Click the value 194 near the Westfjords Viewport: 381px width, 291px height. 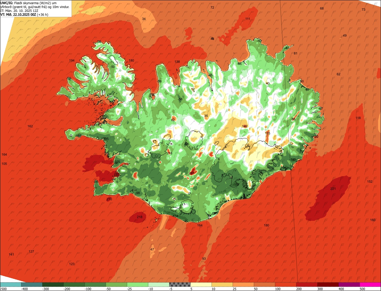coord(72,60)
